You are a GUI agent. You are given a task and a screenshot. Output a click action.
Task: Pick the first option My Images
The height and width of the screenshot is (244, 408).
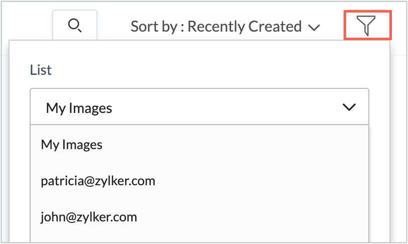[x=72, y=145]
